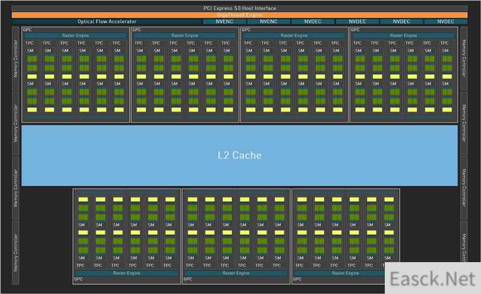Click the L2 Cache label
The image size is (481, 294).
[x=239, y=155]
